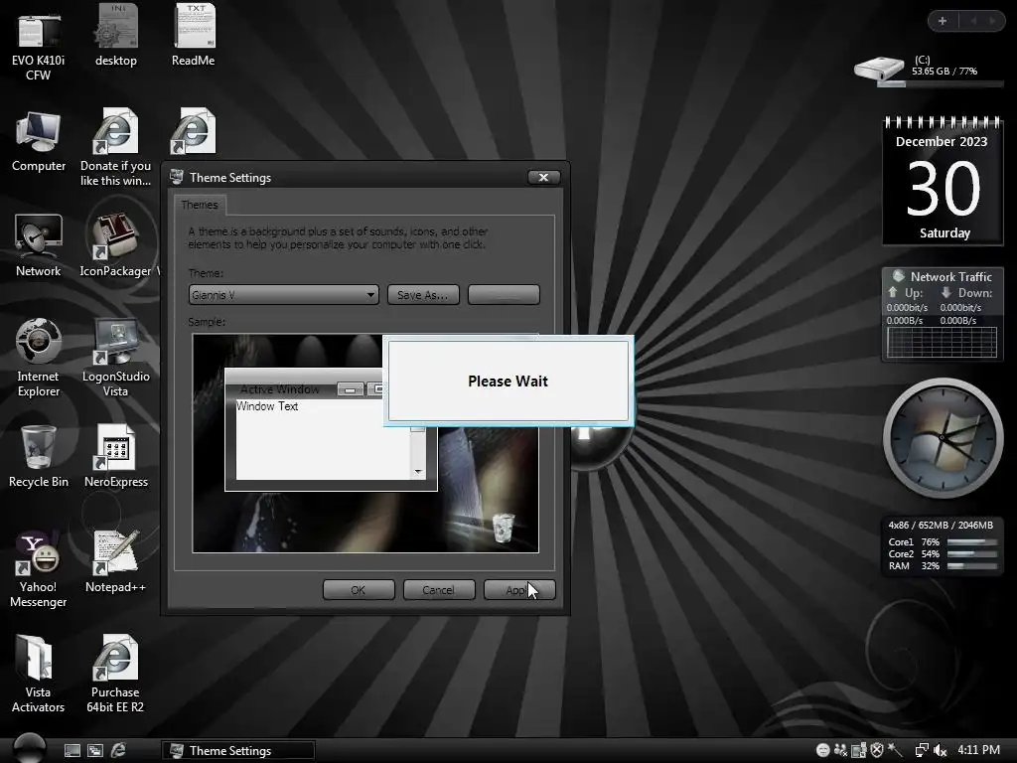Click the analog clock gadget
Screen dimensions: 1017x763
[943, 438]
